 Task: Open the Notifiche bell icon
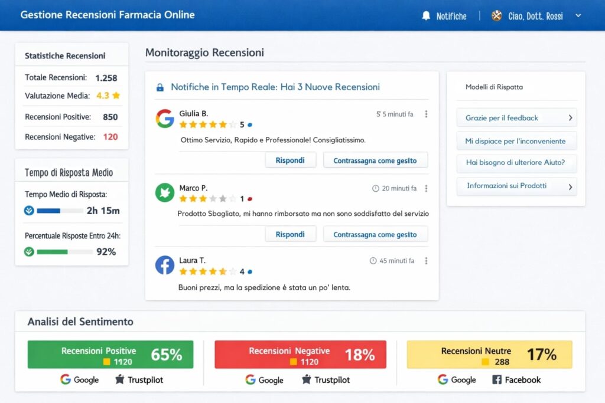425,16
